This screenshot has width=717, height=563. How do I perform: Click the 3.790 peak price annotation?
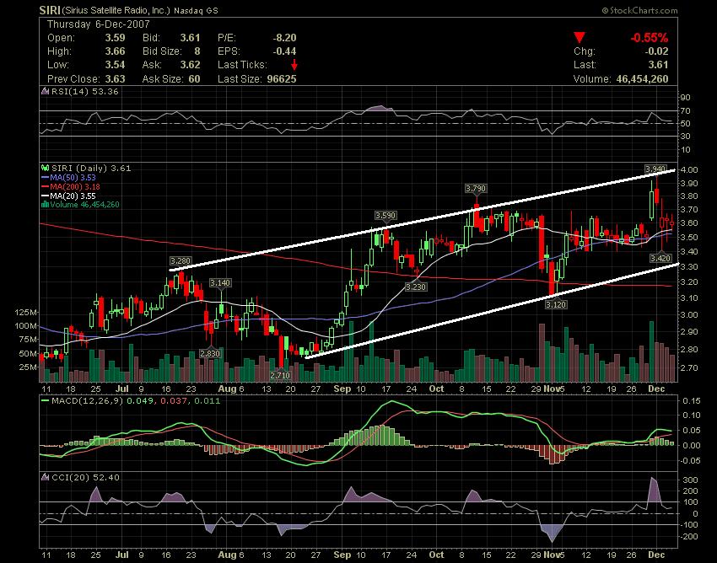tap(476, 188)
